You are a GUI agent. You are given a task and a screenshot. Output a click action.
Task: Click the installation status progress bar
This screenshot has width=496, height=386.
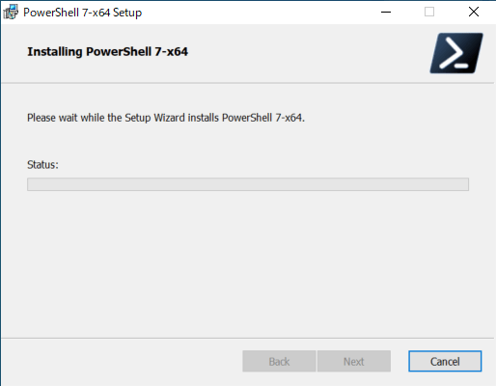point(248,184)
